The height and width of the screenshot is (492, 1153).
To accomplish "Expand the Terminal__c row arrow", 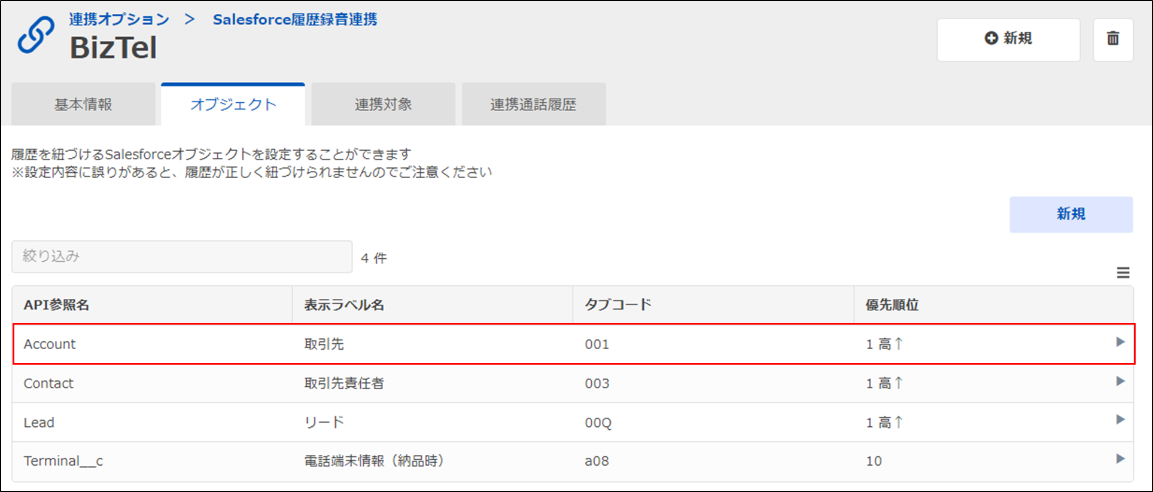I will tap(1120, 459).
